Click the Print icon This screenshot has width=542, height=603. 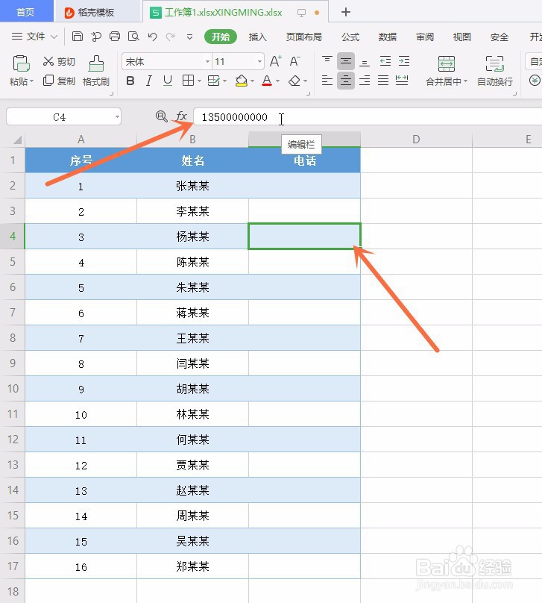click(115, 37)
